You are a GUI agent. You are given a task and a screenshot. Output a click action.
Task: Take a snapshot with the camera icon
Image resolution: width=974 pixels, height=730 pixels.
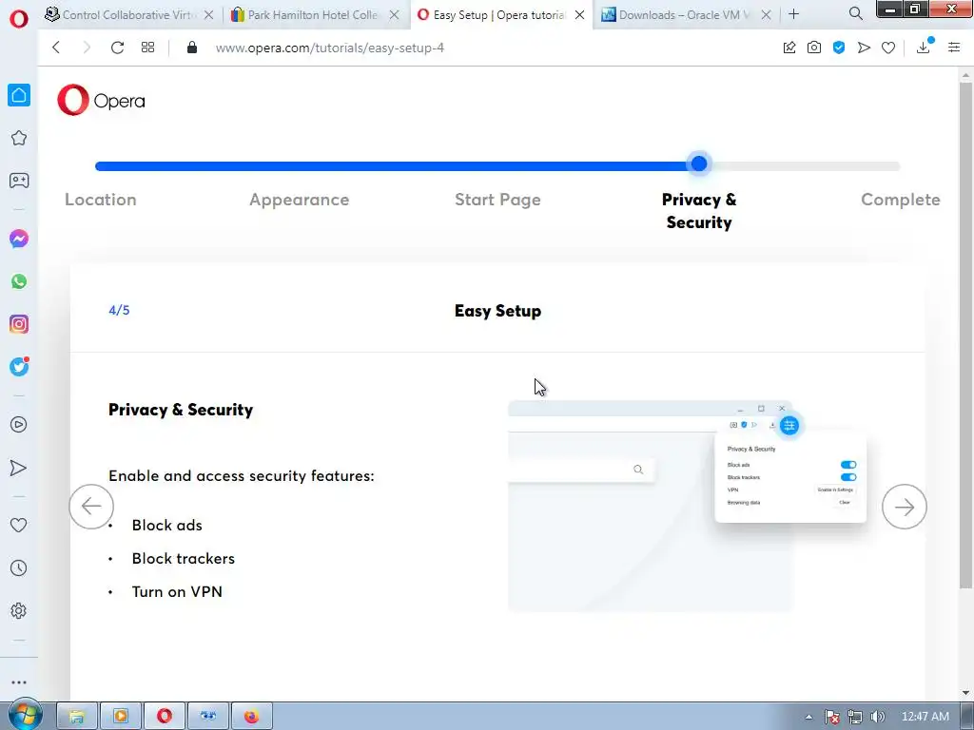click(814, 48)
